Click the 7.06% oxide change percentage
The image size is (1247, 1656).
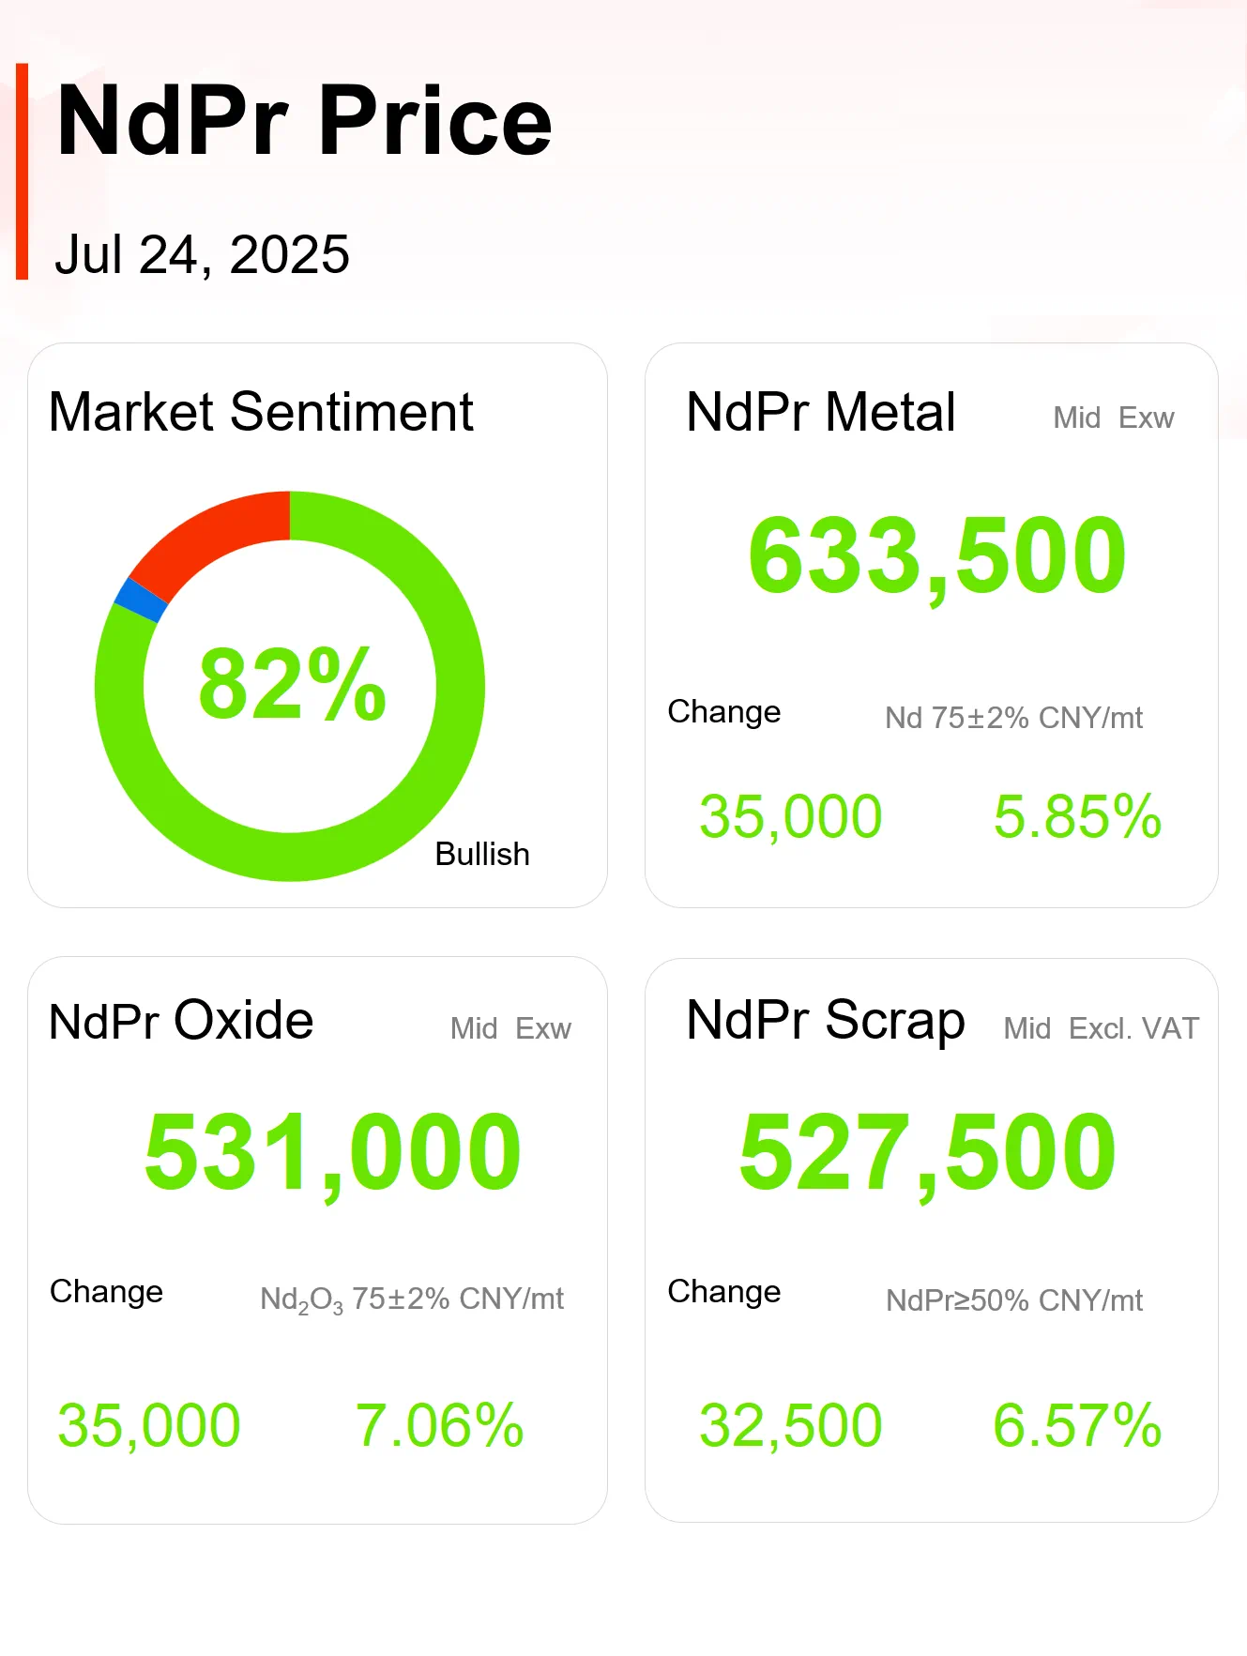439,1425
